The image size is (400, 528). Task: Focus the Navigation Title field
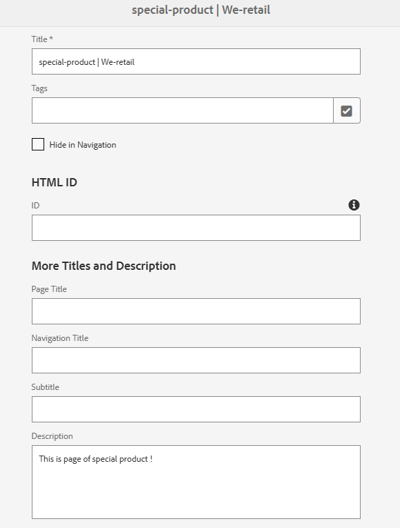pos(196,360)
